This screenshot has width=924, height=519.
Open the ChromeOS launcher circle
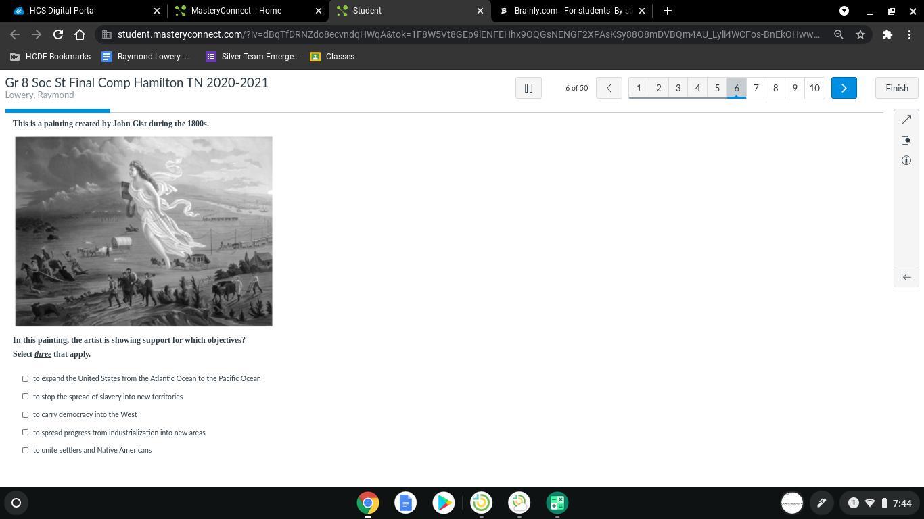click(16, 503)
